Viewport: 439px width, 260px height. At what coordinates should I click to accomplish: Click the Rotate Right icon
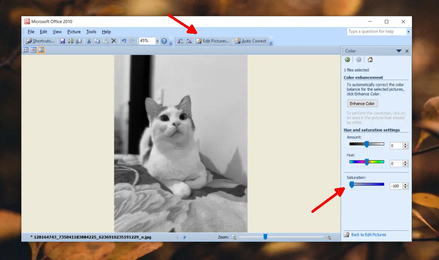[x=189, y=41]
